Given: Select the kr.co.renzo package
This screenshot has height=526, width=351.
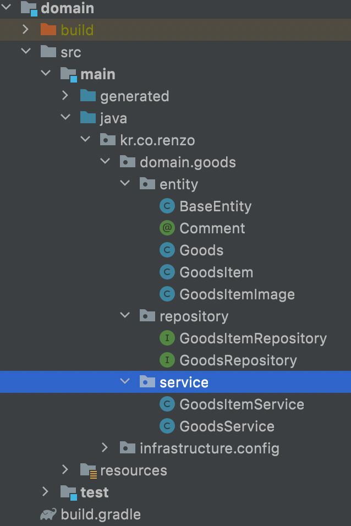Looking at the screenshot, I should [x=157, y=140].
